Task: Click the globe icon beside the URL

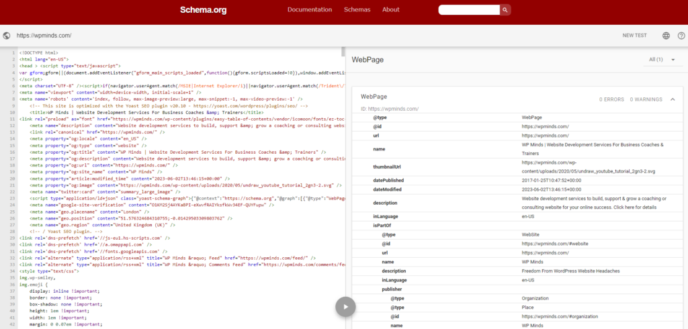Action: pyautogui.click(x=7, y=36)
